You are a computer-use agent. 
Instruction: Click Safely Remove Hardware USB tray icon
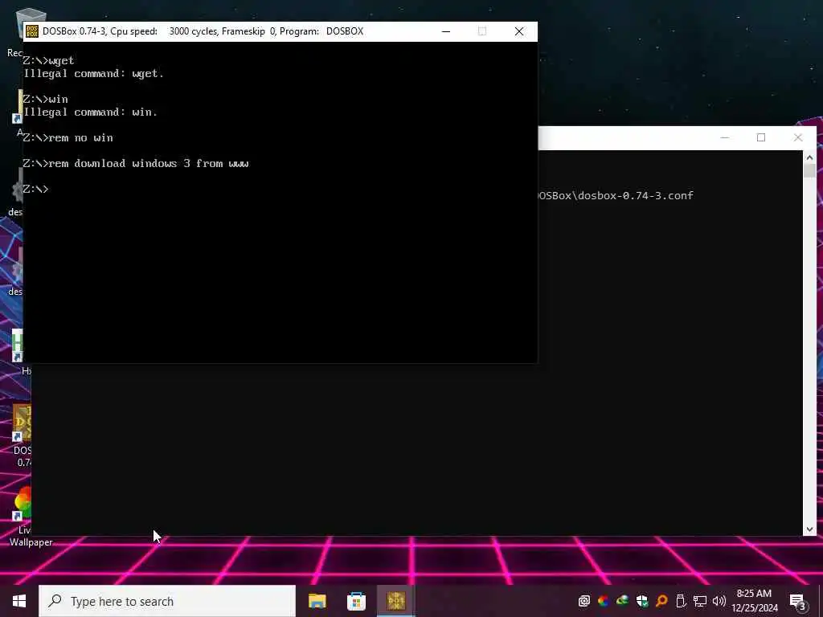681,601
